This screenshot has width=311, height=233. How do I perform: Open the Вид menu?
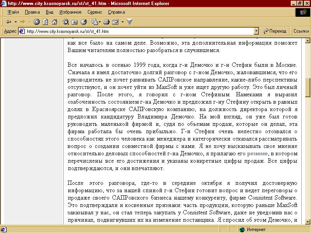(50, 12)
